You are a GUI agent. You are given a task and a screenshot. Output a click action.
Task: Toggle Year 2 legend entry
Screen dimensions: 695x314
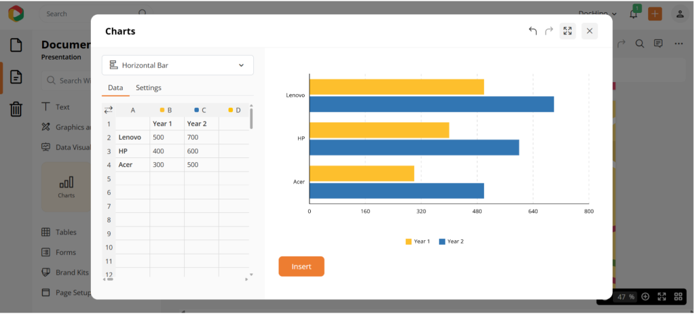point(451,241)
